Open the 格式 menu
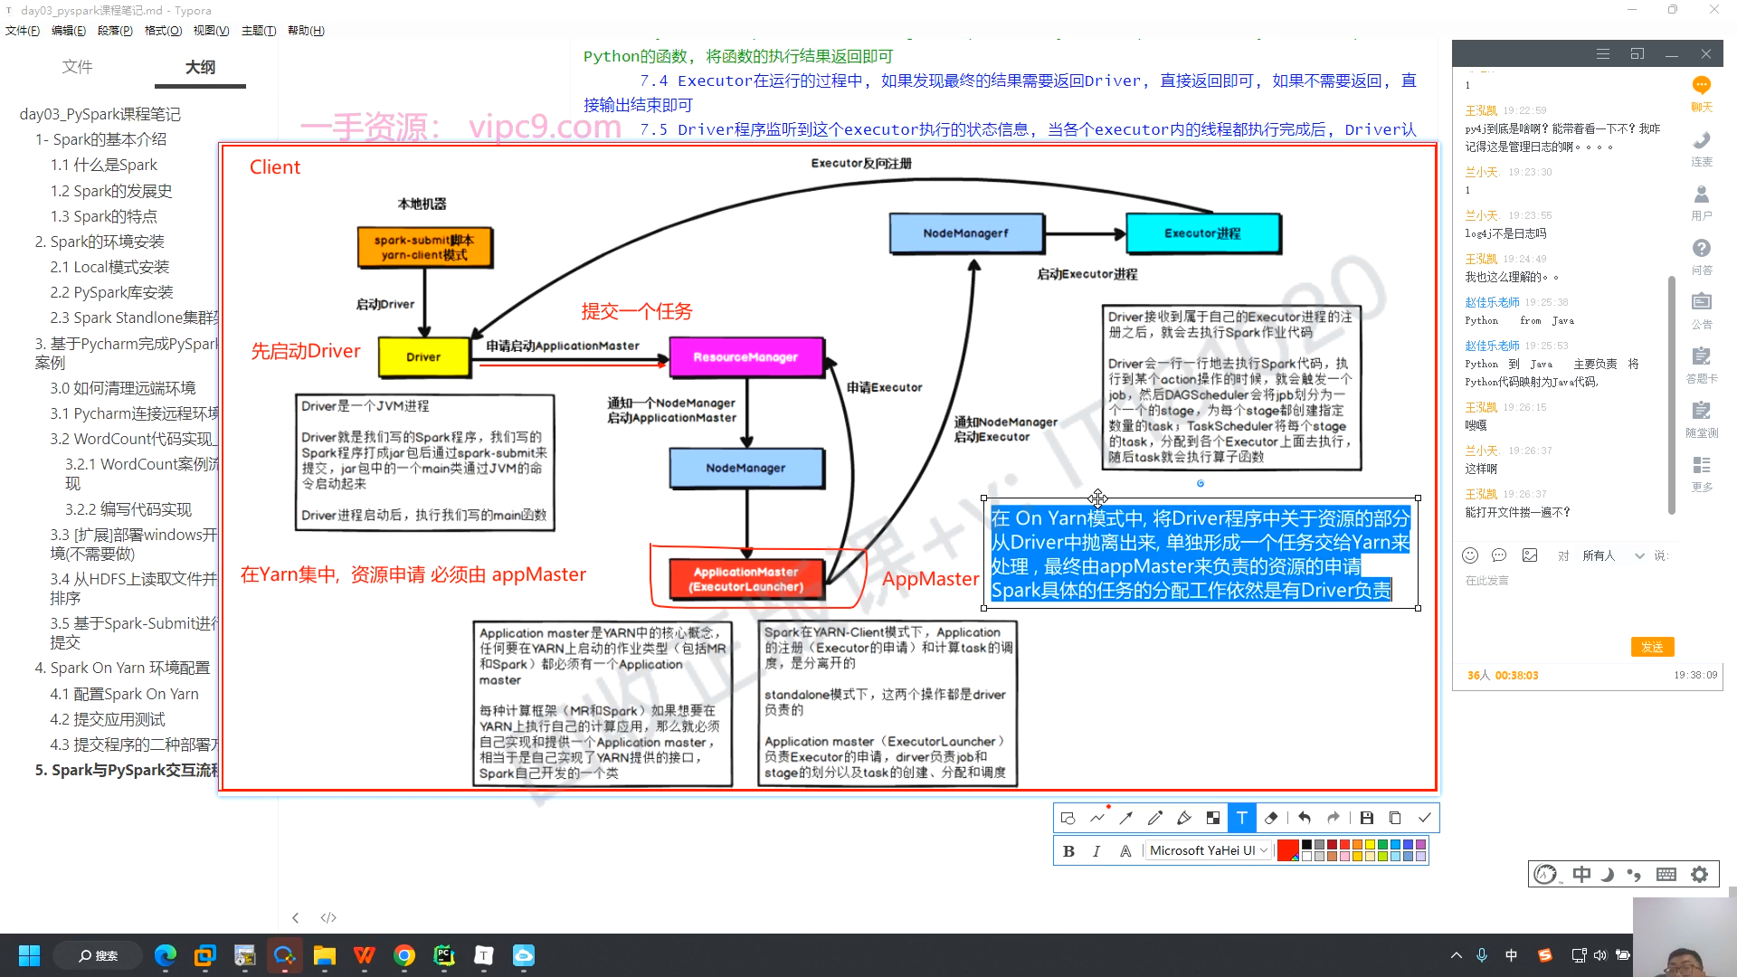 click(163, 31)
